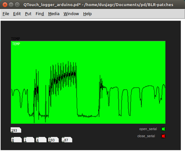Click the white TEMP label inside graph
This screenshot has height=153, width=185.
pyautogui.click(x=16, y=44)
